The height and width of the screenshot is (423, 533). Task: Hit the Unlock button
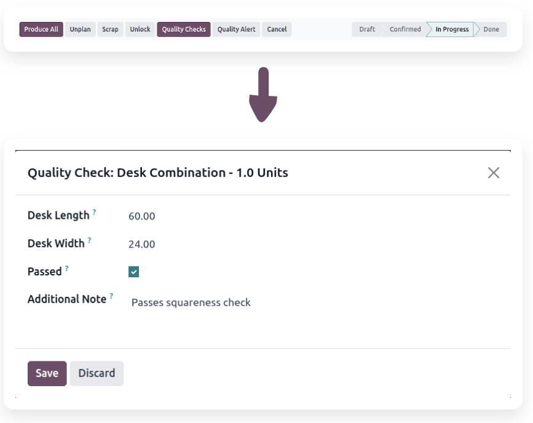[x=140, y=30]
